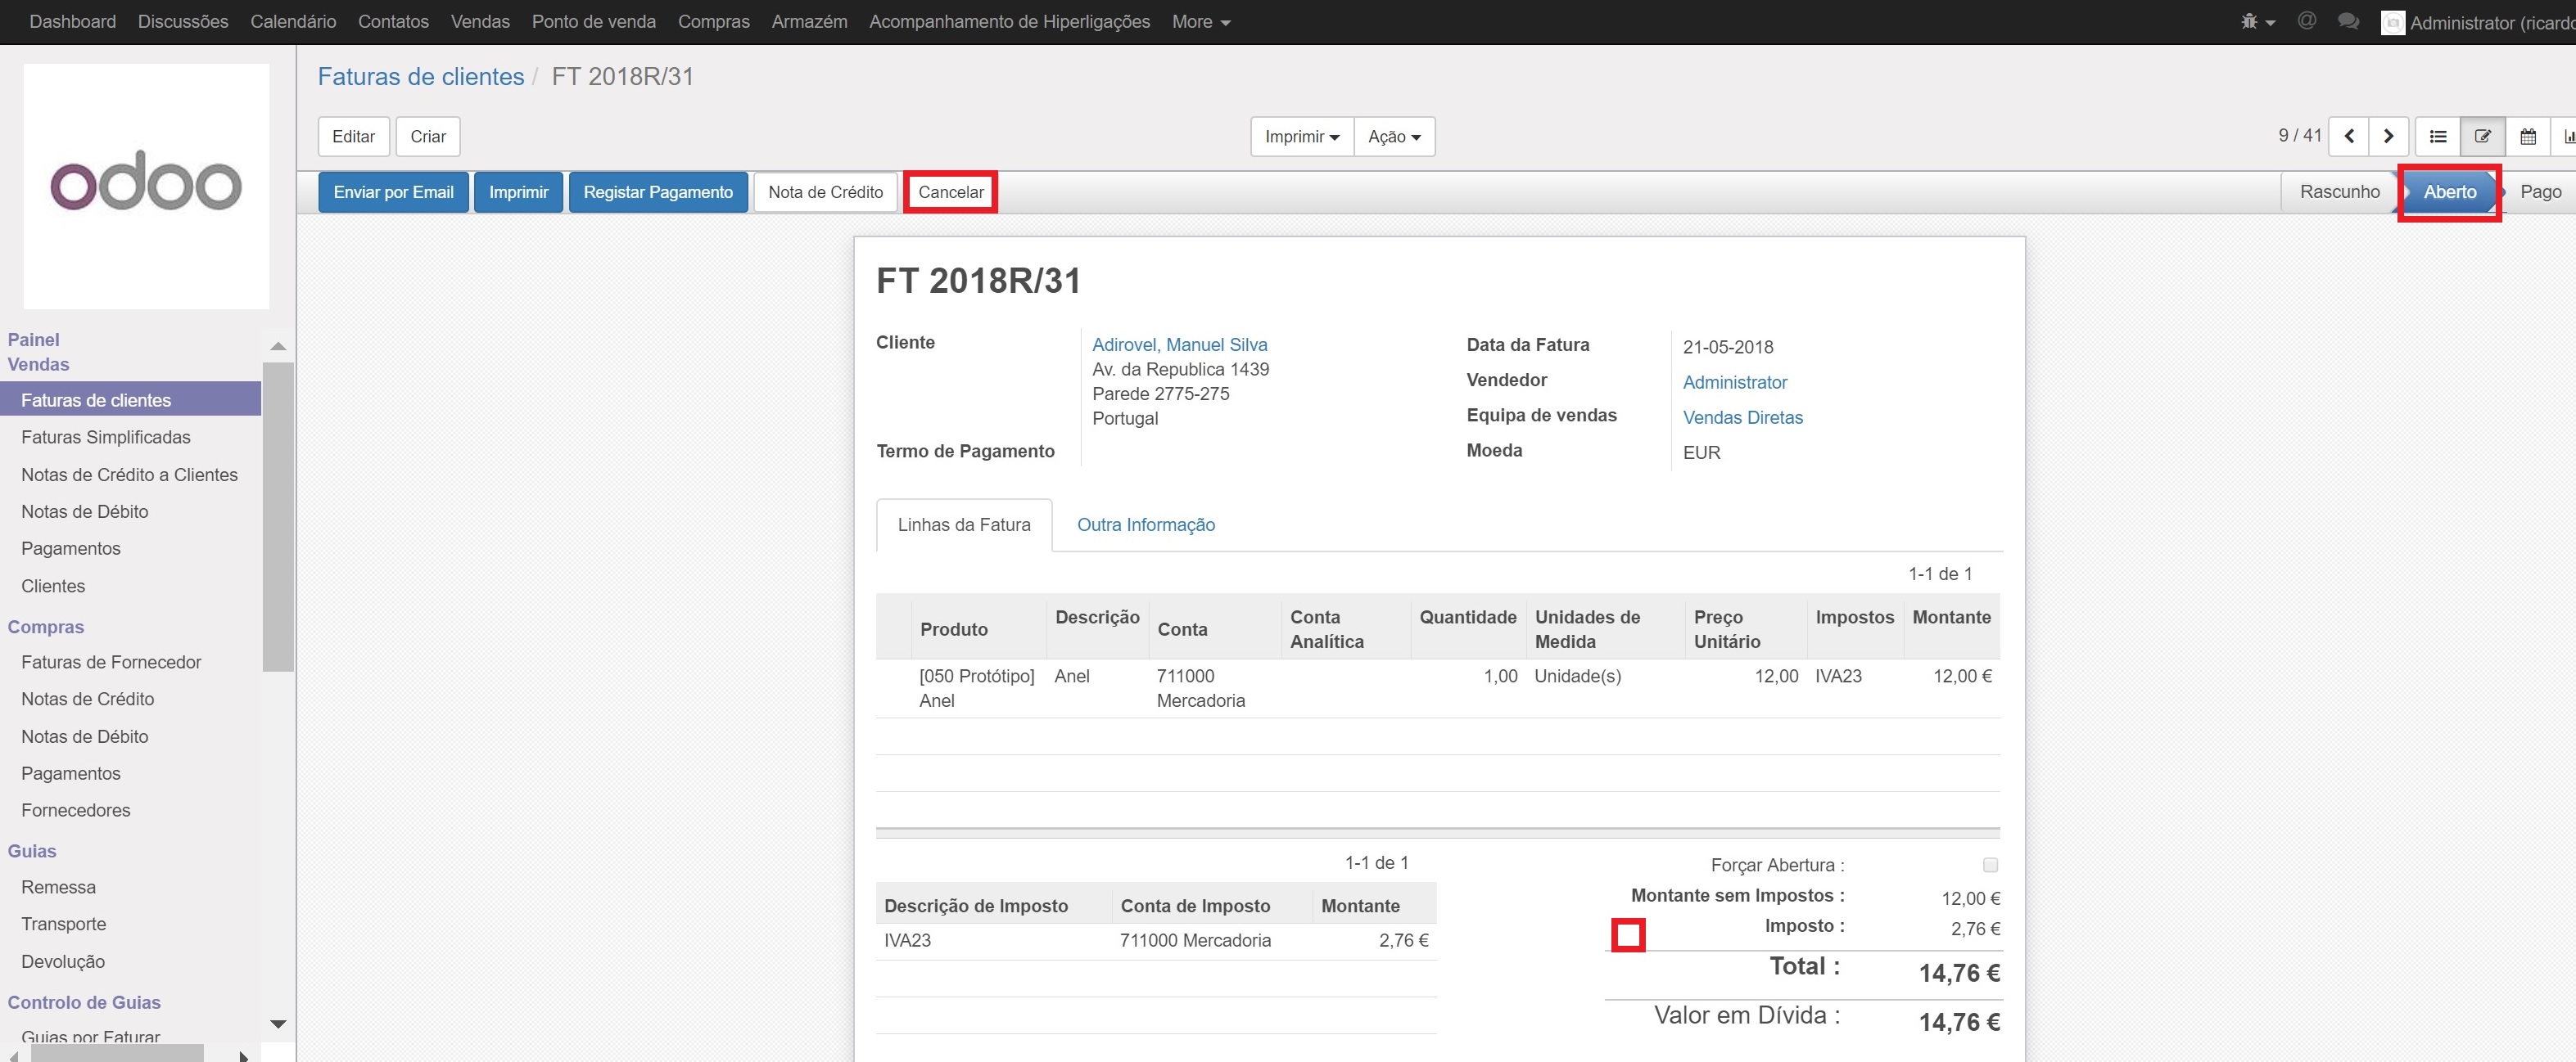The image size is (2576, 1062).
Task: Click the Odoo logo image
Action: pyautogui.click(x=146, y=186)
